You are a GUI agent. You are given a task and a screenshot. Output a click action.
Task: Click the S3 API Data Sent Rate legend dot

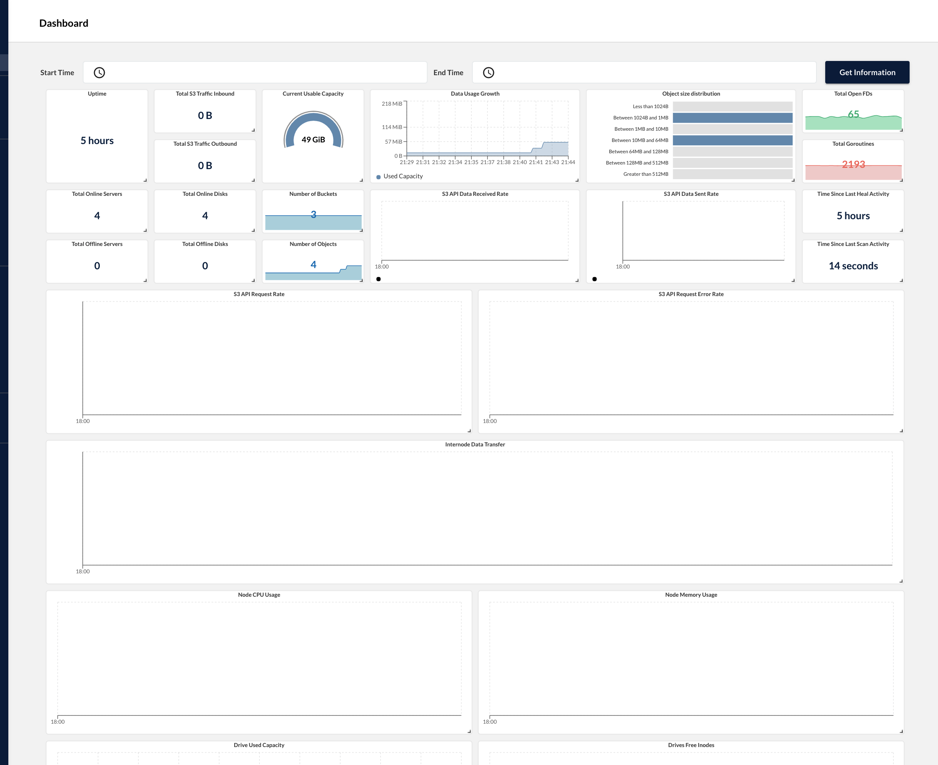coord(595,279)
